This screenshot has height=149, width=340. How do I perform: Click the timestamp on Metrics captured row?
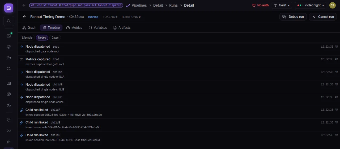(329, 59)
